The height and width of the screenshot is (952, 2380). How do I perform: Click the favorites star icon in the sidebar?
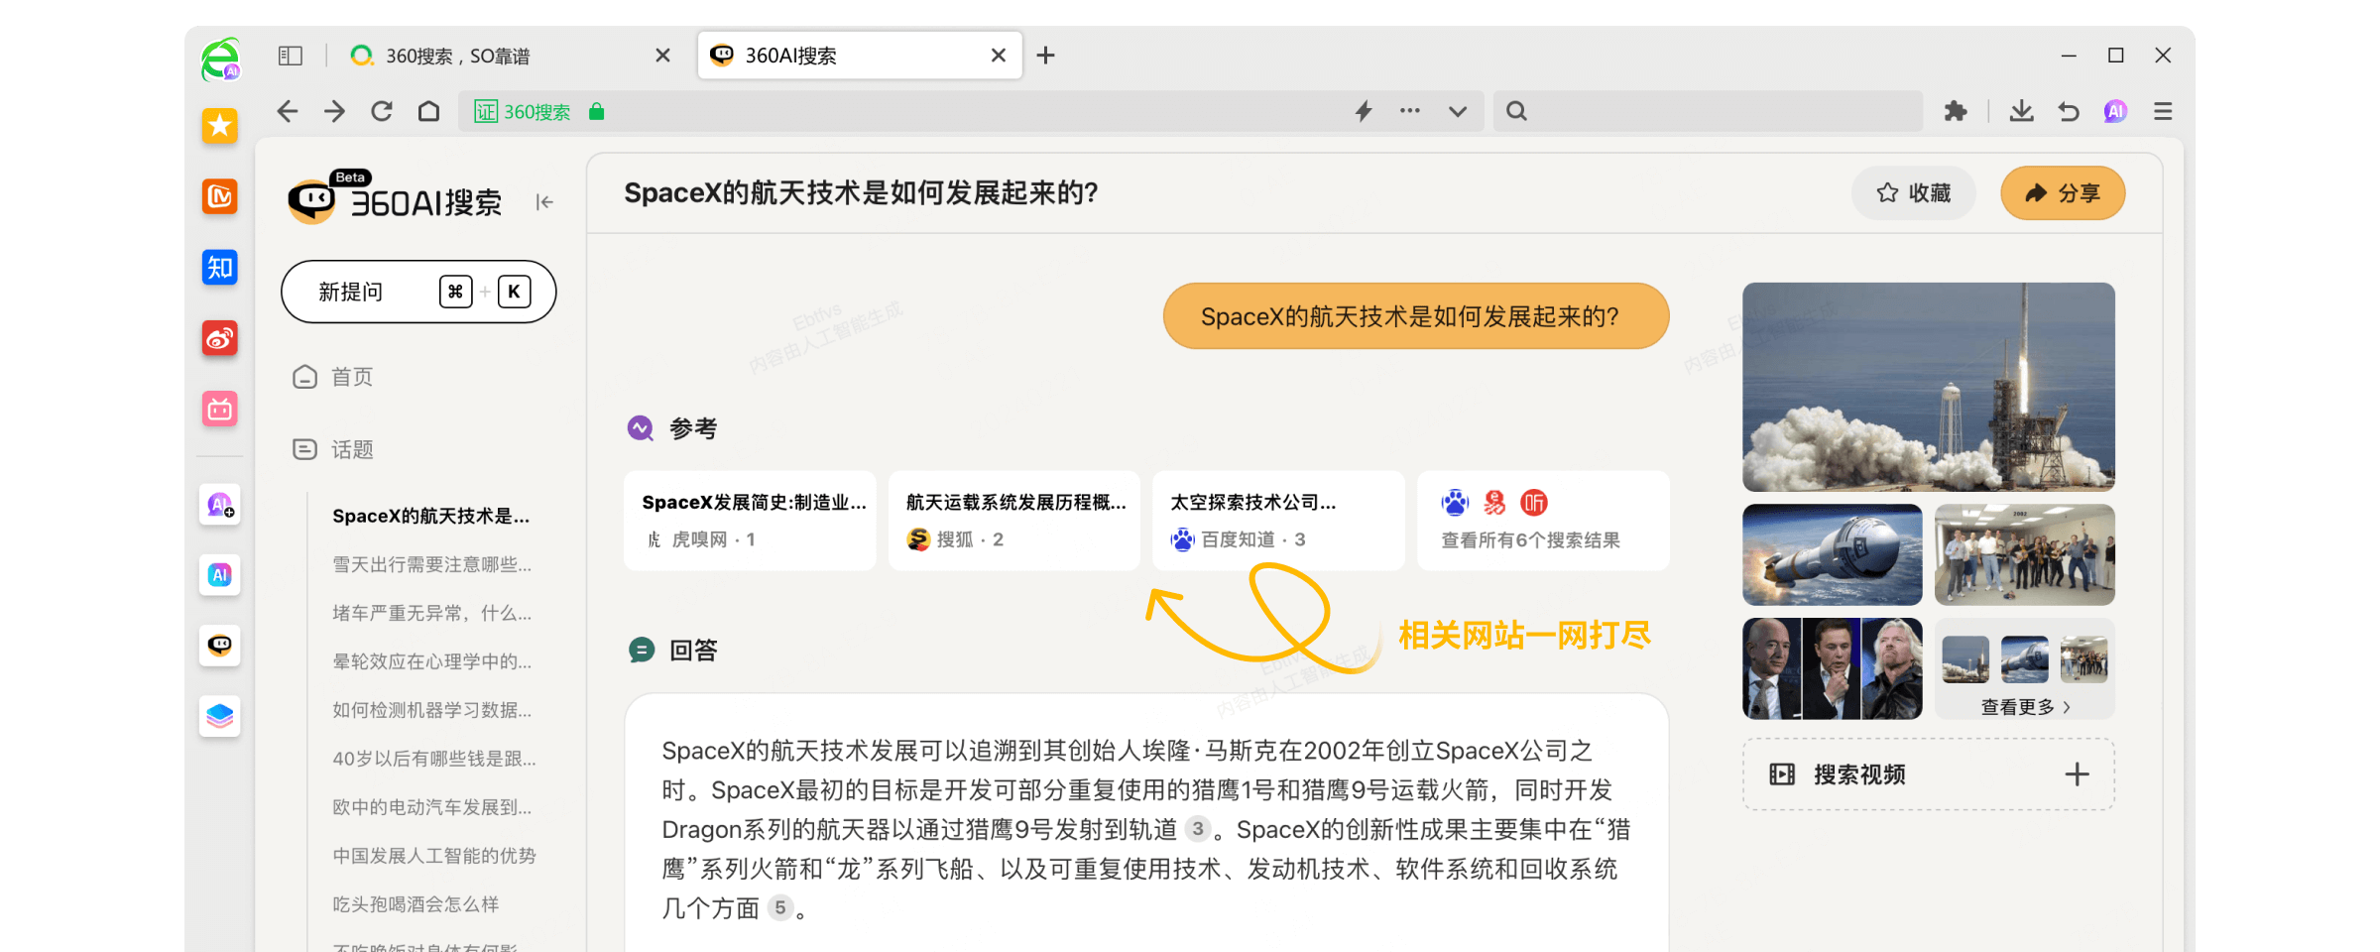pyautogui.click(x=219, y=126)
